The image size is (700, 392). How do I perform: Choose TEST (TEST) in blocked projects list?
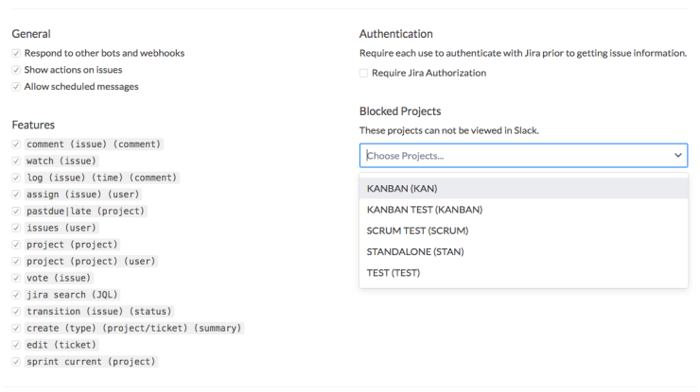[394, 273]
